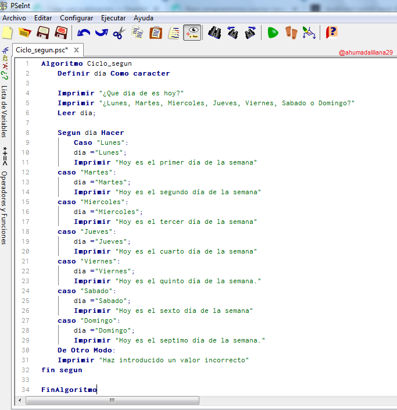Open the Ejecutar menu
Viewport: 397px width, 410px height.
click(113, 18)
